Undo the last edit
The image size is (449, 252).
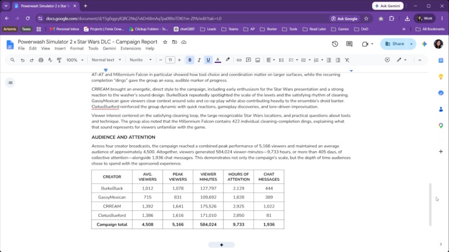(x=22, y=60)
